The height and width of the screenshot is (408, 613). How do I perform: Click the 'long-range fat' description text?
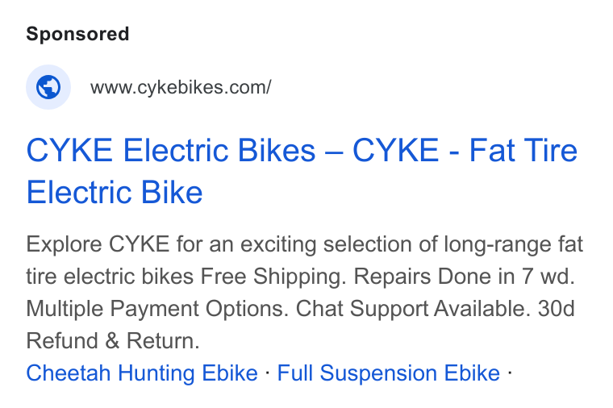(513, 244)
